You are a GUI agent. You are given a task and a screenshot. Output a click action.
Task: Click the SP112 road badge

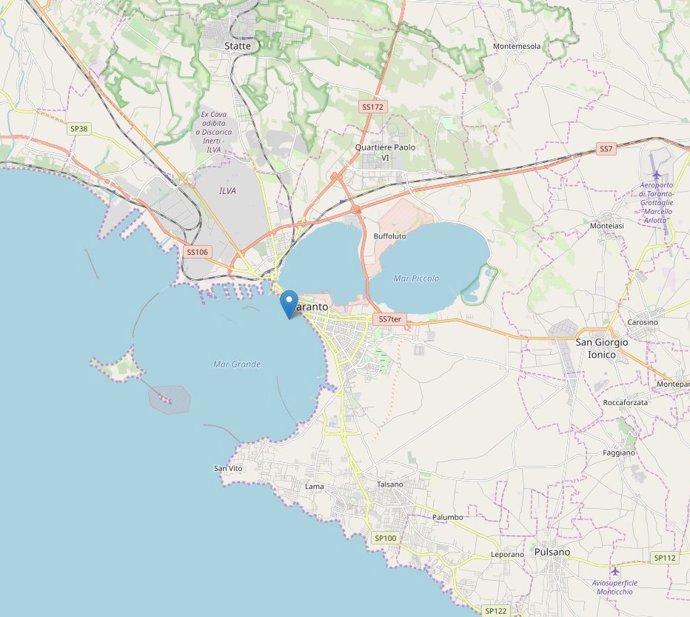665,558
